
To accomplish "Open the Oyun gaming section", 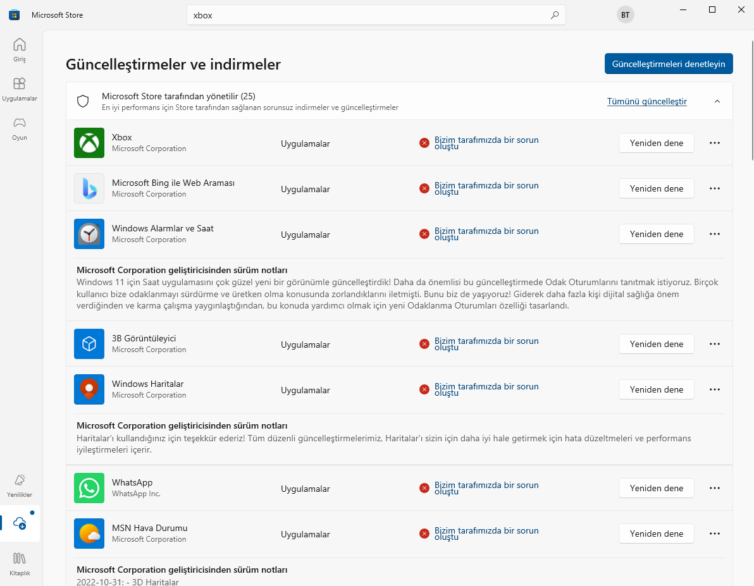I will click(19, 129).
